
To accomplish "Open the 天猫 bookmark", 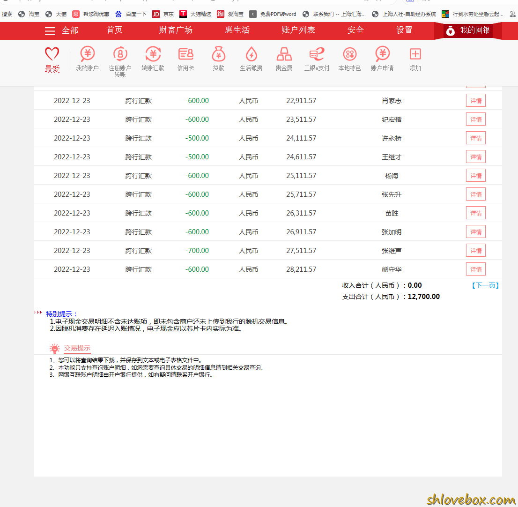I will (56, 14).
